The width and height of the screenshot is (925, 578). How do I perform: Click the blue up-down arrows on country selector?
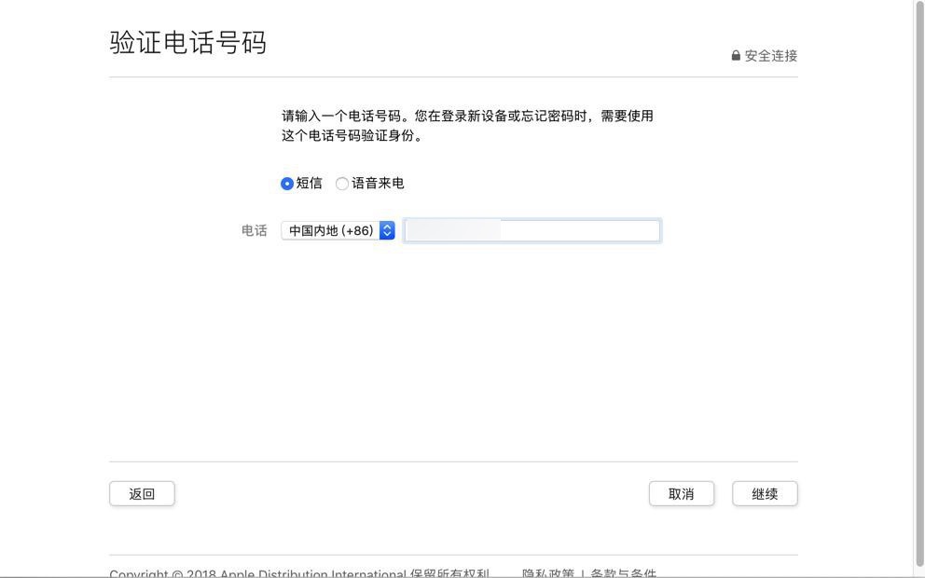pyautogui.click(x=387, y=230)
